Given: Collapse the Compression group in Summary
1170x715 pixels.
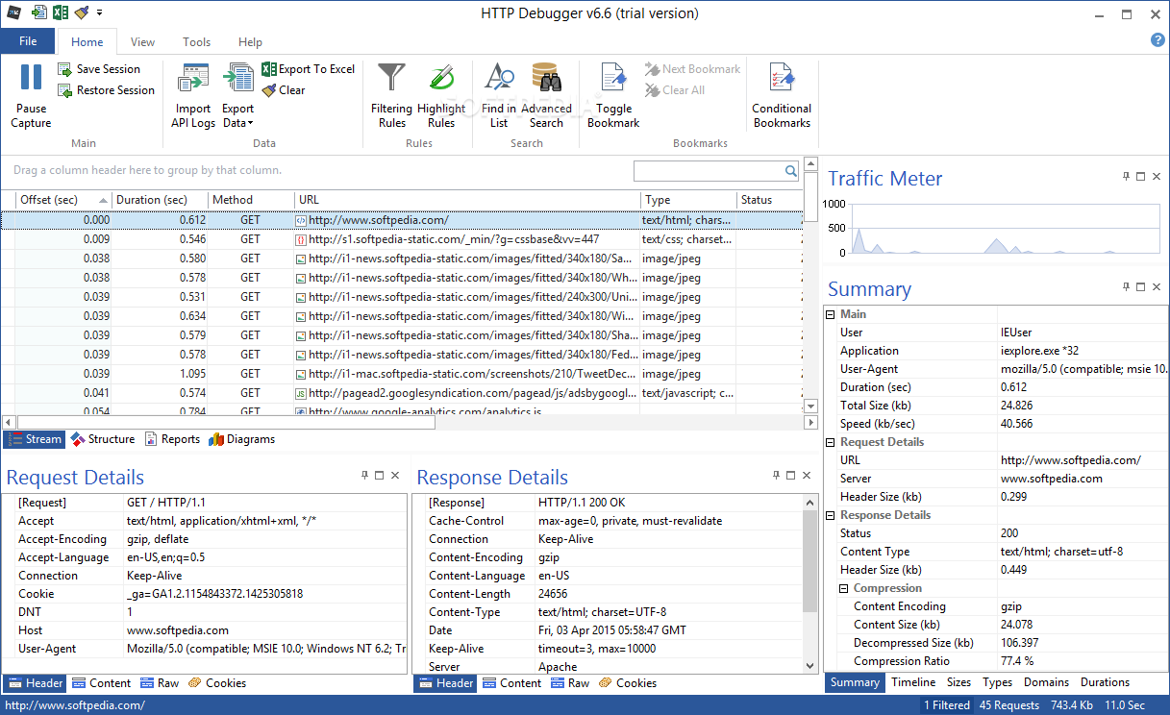Looking at the screenshot, I should point(844,588).
